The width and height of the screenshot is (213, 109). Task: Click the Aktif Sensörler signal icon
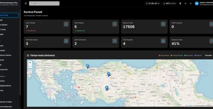coord(115,41)
